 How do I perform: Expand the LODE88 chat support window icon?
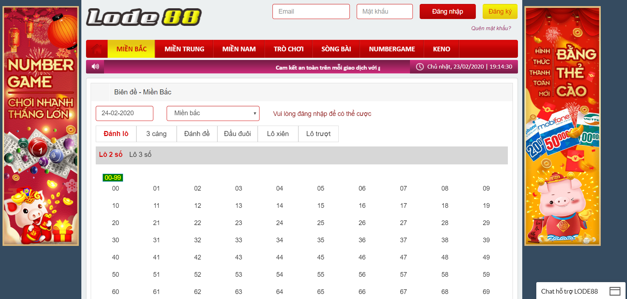[x=615, y=291]
